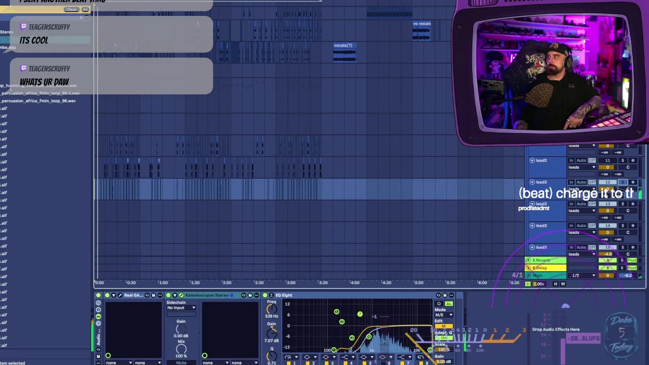Enable the EQ Eight headphone audition icon
The height and width of the screenshot is (365, 649).
tap(439, 304)
